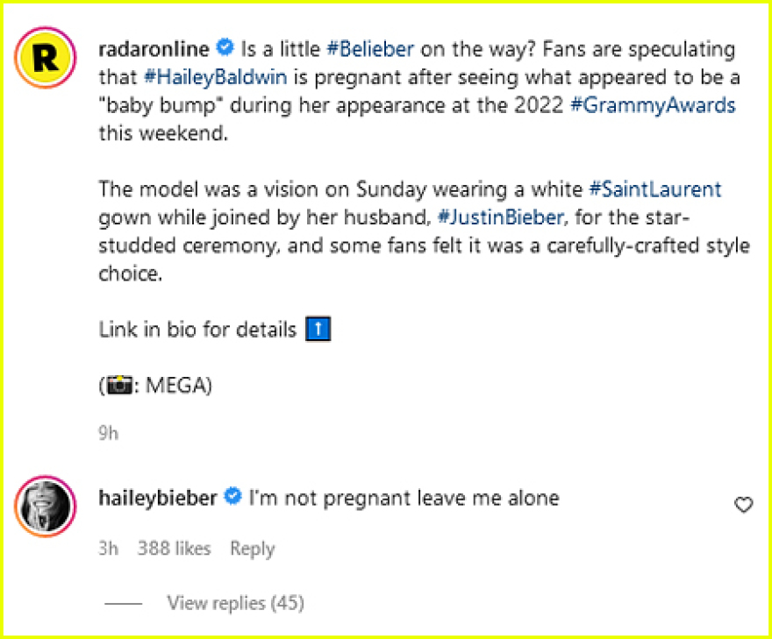This screenshot has height=639, width=772.
Task: Click the camera emoji before MEGA
Action: [x=115, y=386]
